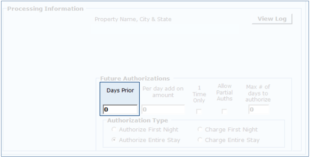Toggle the Allow Partial Auths checkbox
Image resolution: width=310 pixels, height=158 pixels.
click(224, 112)
